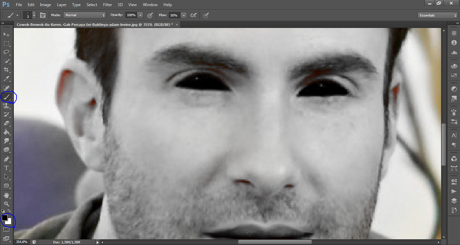The width and height of the screenshot is (460, 245).
Task: Open the File menu
Action: pyautogui.click(x=19, y=5)
